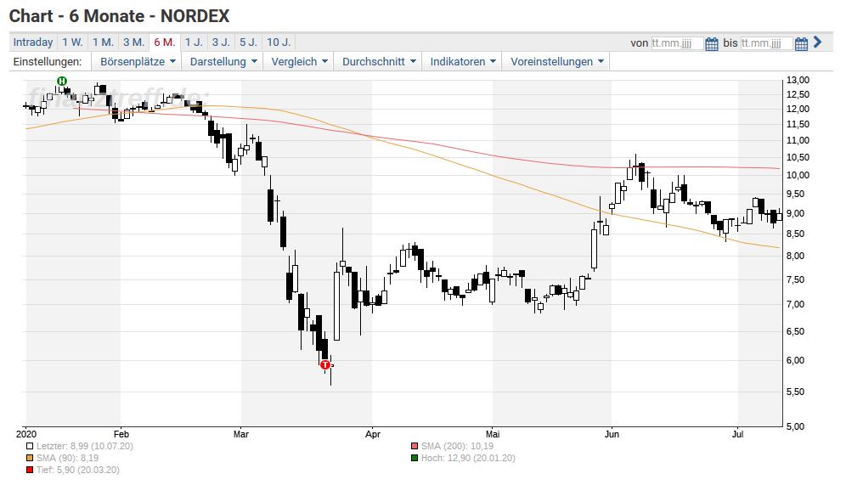Click the 'Jun' month axis label
The image size is (846, 485).
pyautogui.click(x=612, y=434)
